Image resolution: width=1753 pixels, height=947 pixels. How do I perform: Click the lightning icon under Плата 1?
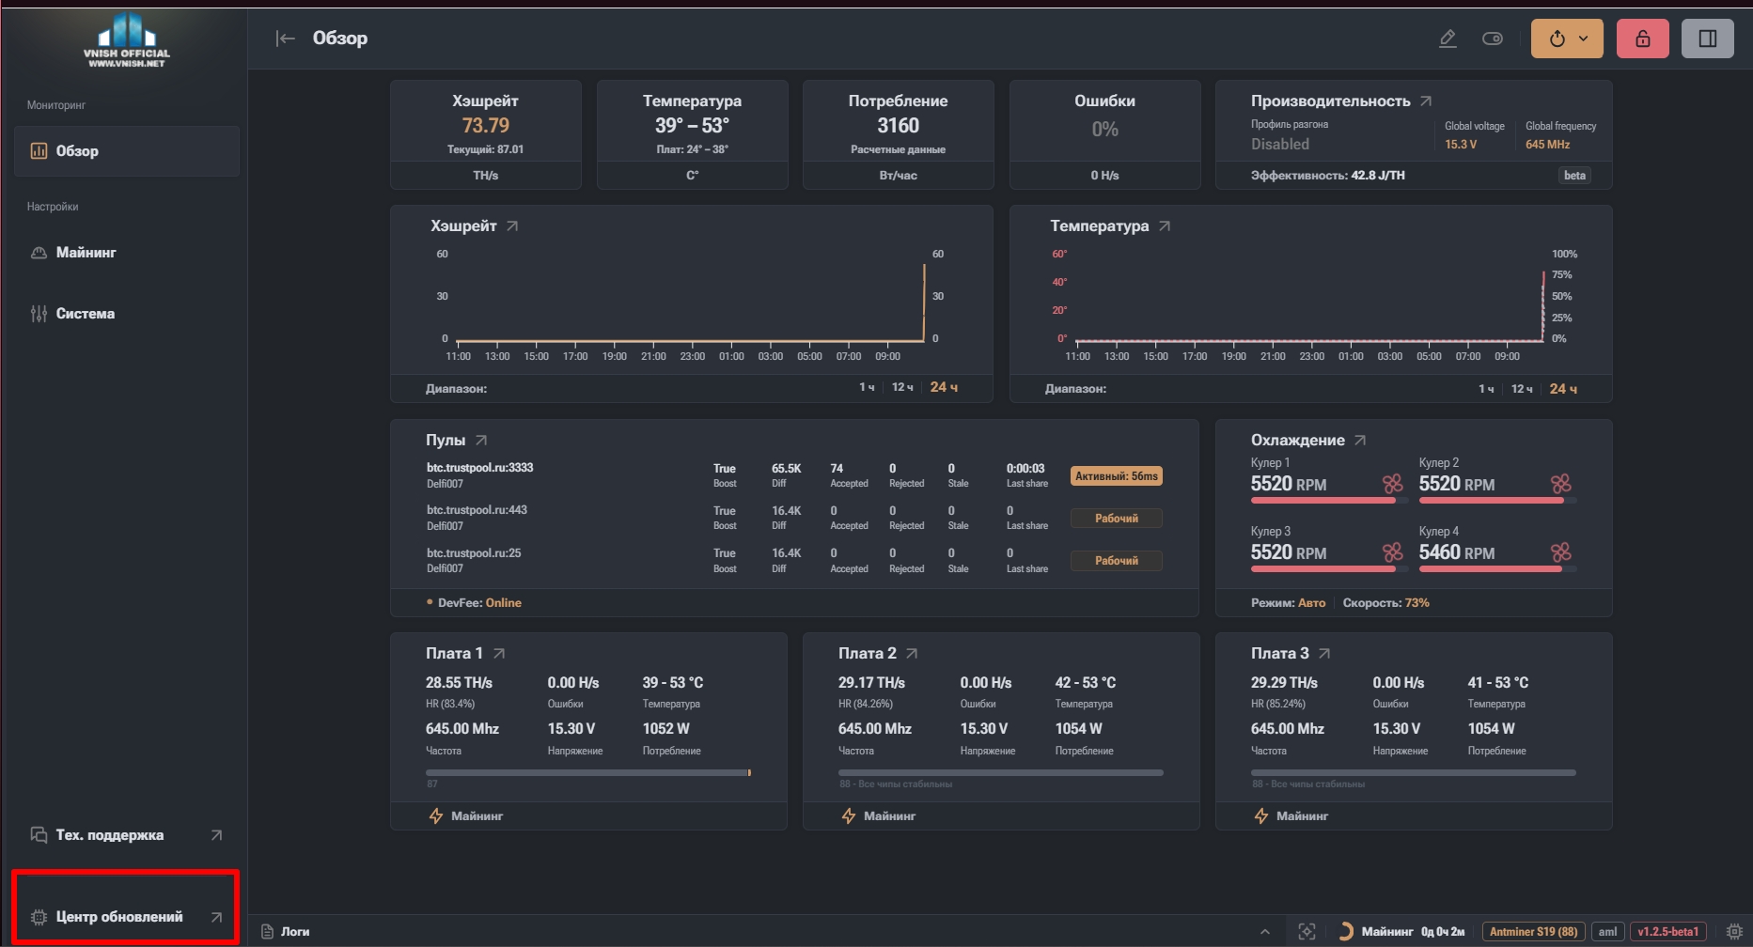(x=436, y=816)
